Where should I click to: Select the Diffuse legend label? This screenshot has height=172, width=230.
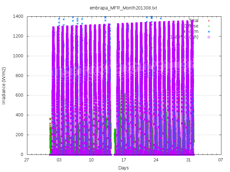[191, 26]
